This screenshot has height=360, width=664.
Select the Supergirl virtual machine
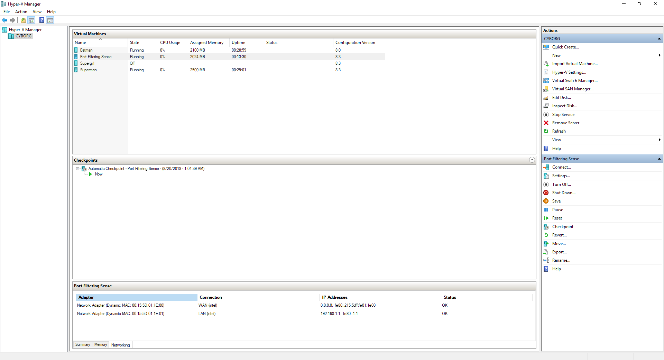click(x=87, y=63)
